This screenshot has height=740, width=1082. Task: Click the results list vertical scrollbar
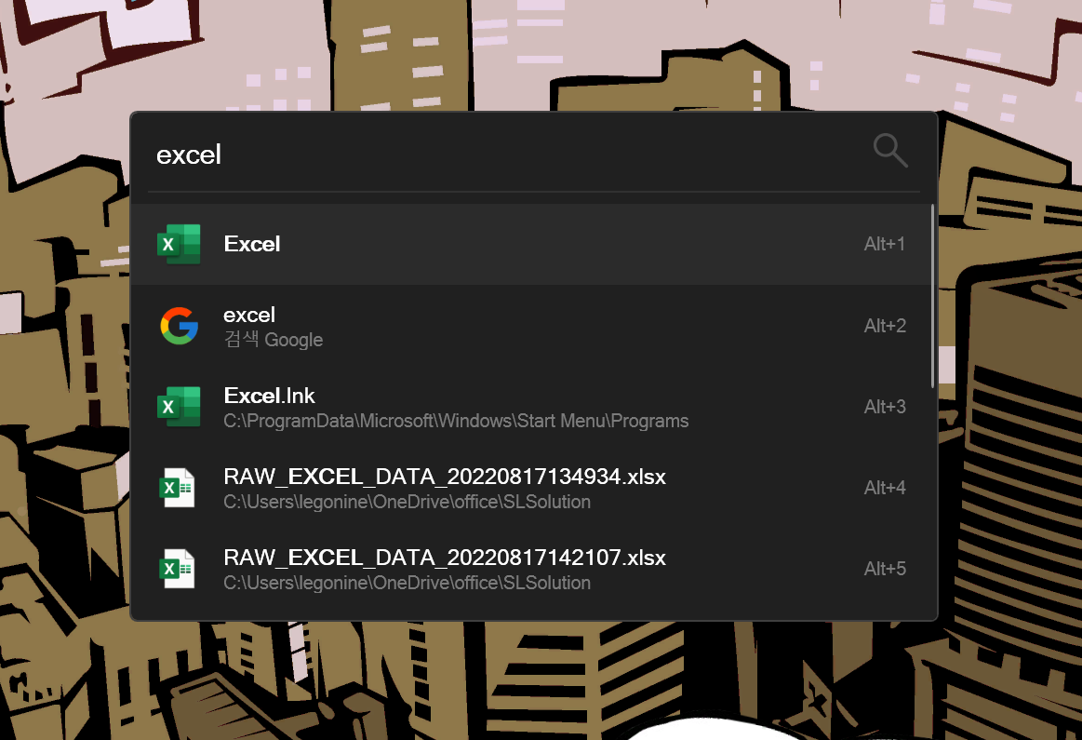[932, 298]
